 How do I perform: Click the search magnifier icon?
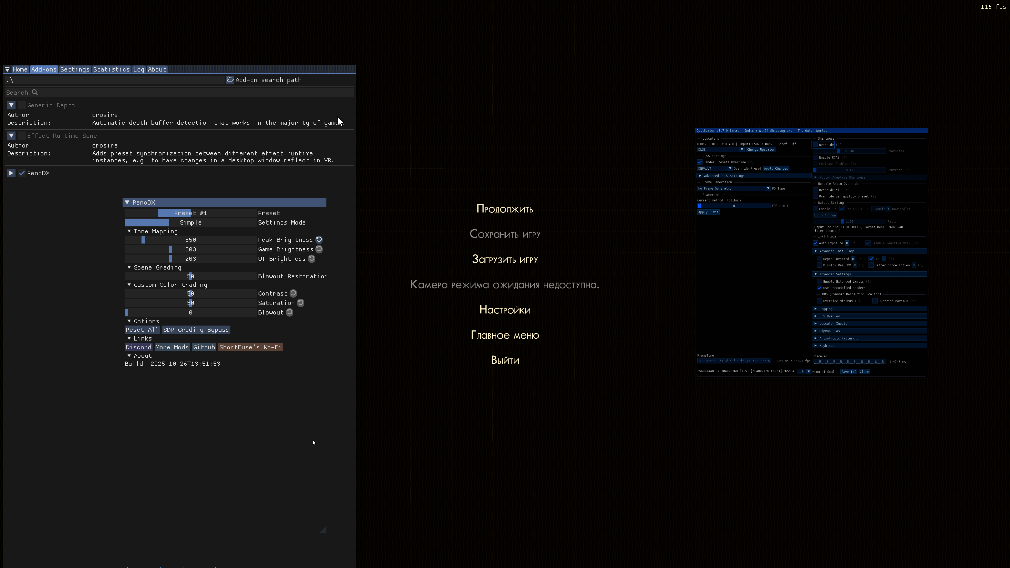[x=35, y=92]
